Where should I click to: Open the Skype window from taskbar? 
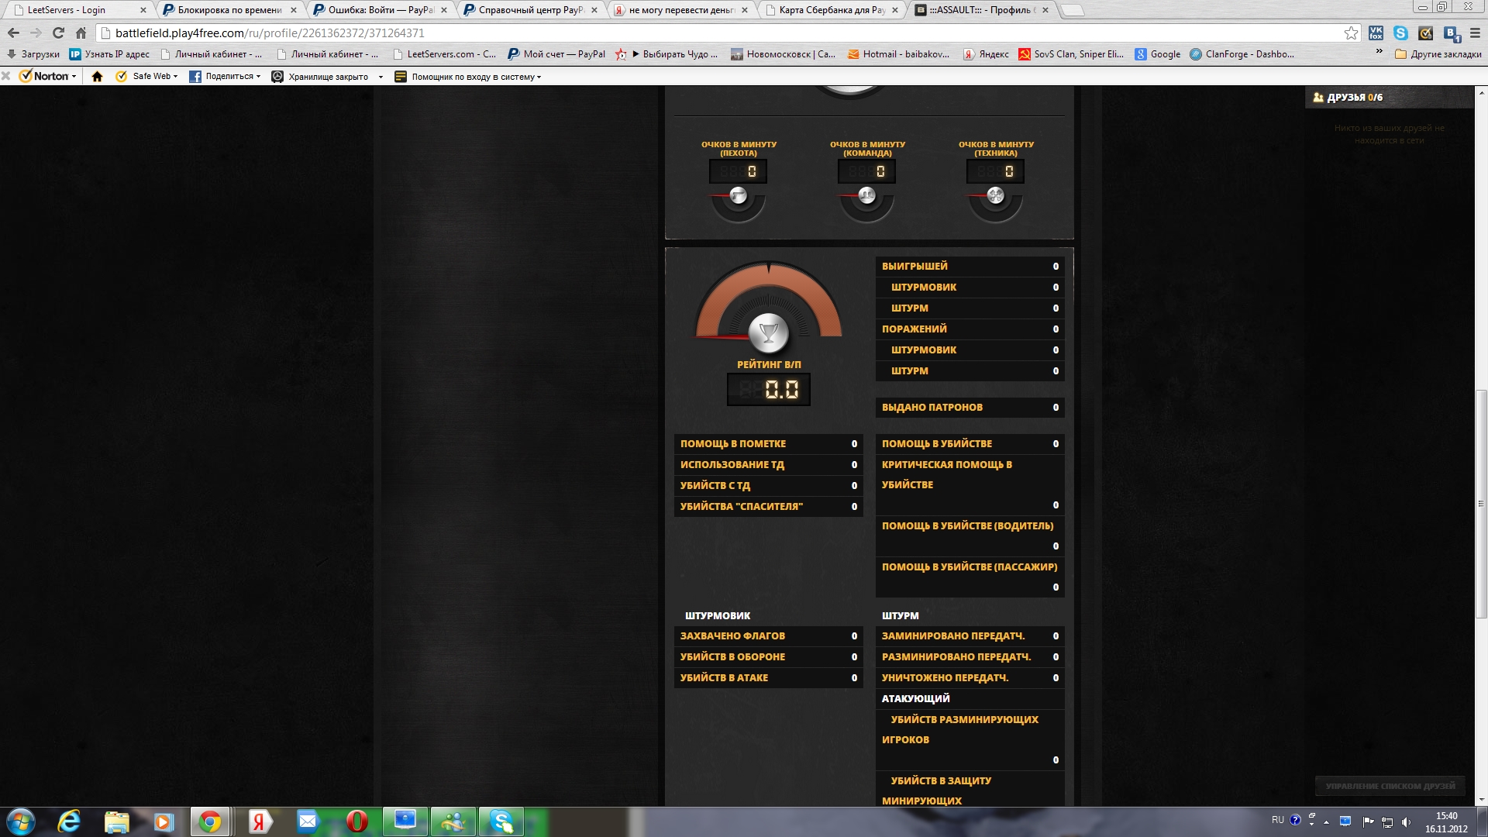click(x=501, y=821)
